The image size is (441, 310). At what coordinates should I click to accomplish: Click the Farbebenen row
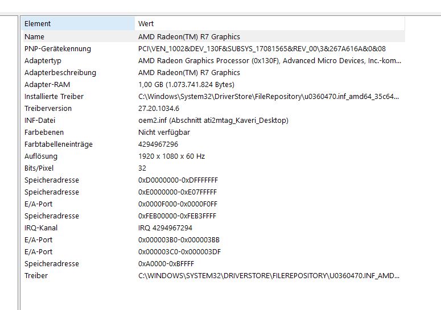point(43,132)
